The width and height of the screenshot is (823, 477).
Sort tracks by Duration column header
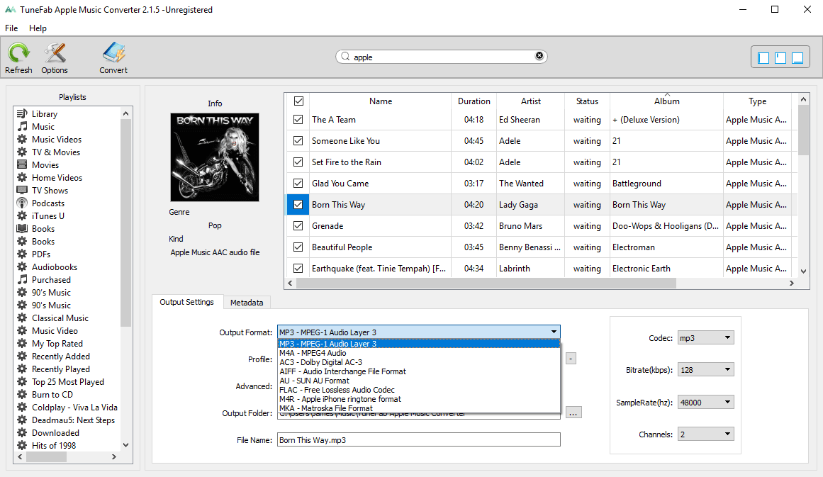tap(474, 101)
